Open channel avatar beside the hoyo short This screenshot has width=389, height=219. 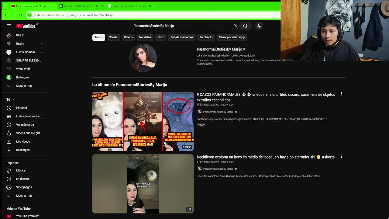click(199, 169)
